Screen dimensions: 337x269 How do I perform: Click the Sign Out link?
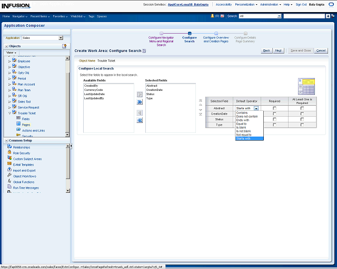pos(301,4)
